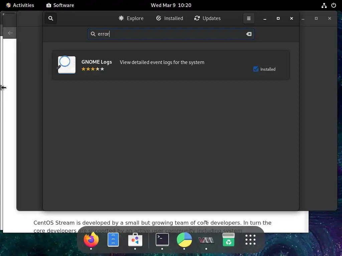Maximize the background window behind Software
The height and width of the screenshot is (256, 342).
pyautogui.click(x=316, y=19)
